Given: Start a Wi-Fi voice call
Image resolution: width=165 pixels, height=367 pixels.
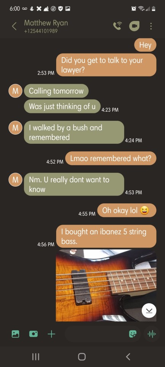Looking at the screenshot, I should pos(118,26).
